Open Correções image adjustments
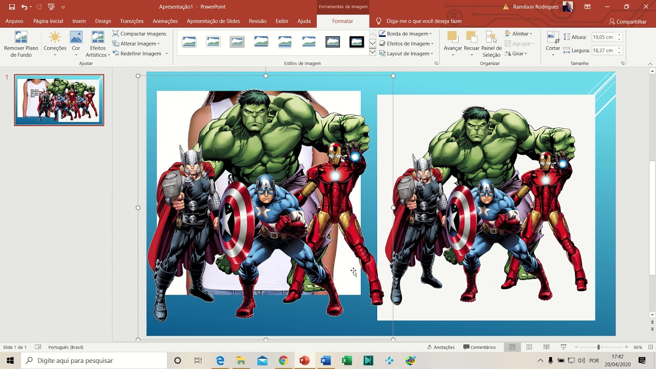Image resolution: width=656 pixels, height=369 pixels. (55, 44)
